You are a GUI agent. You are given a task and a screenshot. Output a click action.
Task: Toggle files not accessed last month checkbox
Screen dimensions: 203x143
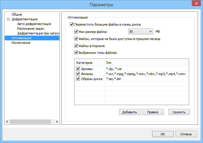[x=76, y=39]
